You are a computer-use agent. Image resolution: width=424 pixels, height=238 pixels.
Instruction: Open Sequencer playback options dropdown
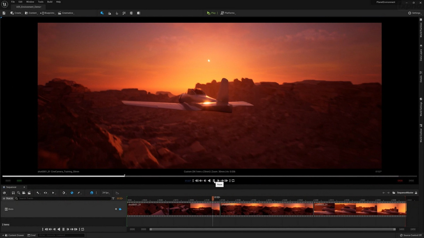click(x=53, y=193)
